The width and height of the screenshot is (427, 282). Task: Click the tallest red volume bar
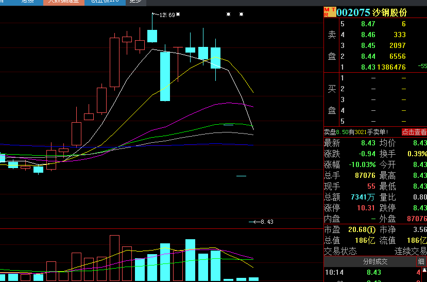(115, 258)
